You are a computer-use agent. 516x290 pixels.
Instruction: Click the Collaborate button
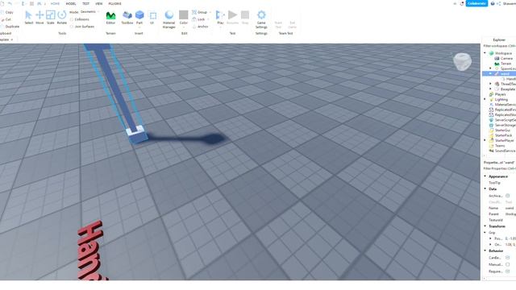point(476,3)
